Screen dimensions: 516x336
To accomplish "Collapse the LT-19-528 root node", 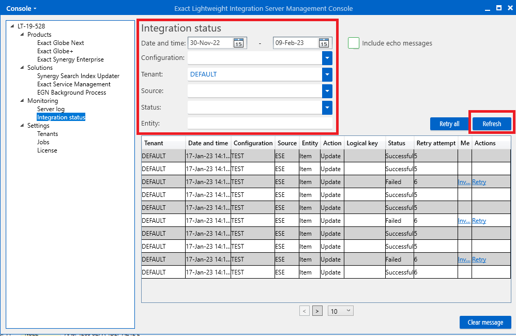I will point(12,26).
